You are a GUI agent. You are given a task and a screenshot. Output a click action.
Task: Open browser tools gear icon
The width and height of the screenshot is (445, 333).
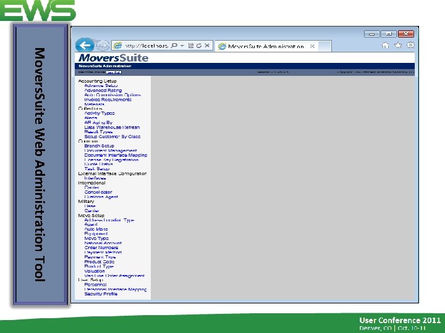[410, 45]
